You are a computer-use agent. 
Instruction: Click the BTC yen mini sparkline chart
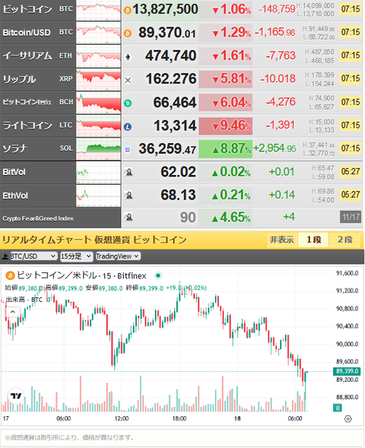pyautogui.click(x=98, y=11)
